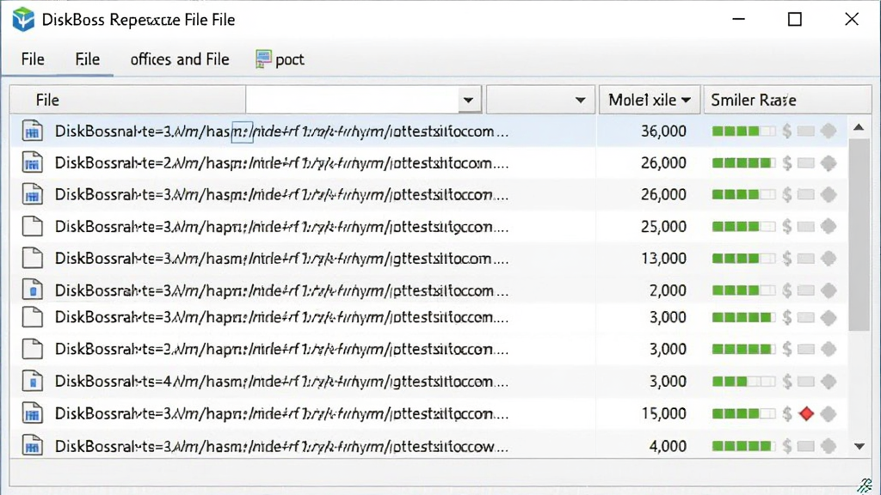Image resolution: width=881 pixels, height=495 pixels.
Task: Select the file path text in the 36,000 row
Action: [x=281, y=131]
